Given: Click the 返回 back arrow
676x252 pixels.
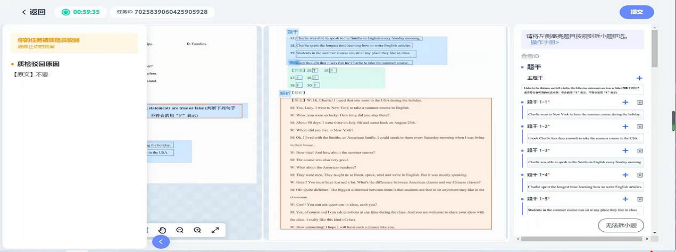Looking at the screenshot, I should (24, 12).
